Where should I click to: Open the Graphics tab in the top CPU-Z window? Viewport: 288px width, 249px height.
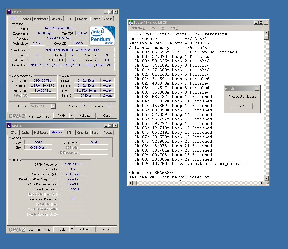83,19
